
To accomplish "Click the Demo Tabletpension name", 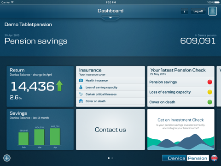I will point(28,24).
